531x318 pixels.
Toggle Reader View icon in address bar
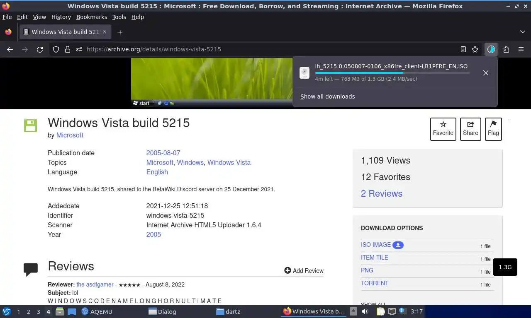463,49
